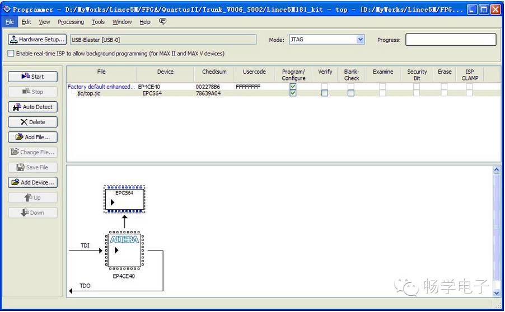Expand the Mode JTAG dropdown
505x312 pixels.
click(361, 40)
